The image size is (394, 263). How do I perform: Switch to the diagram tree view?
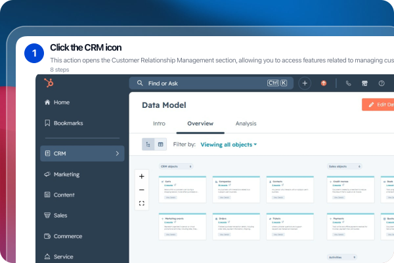(148, 145)
